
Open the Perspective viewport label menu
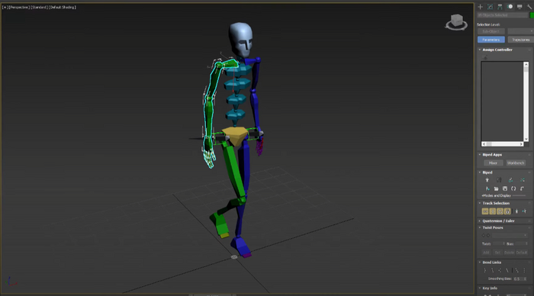click(x=19, y=7)
